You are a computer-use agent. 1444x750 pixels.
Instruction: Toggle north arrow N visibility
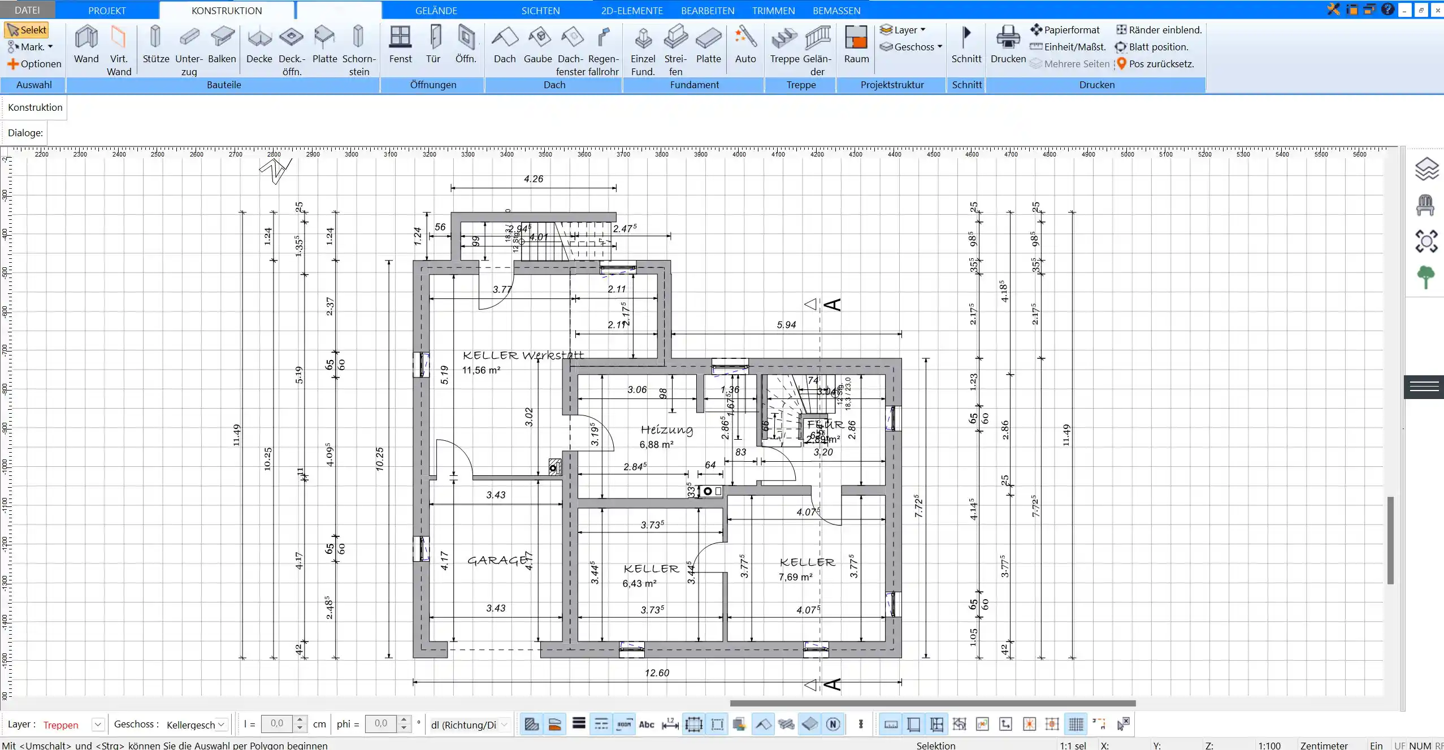(832, 724)
